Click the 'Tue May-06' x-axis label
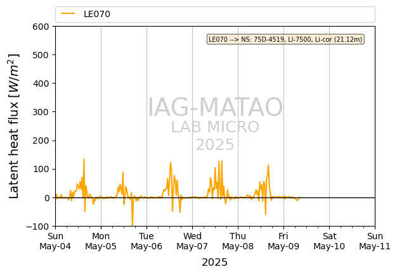The width and height of the screenshot is (397, 274). click(x=146, y=241)
